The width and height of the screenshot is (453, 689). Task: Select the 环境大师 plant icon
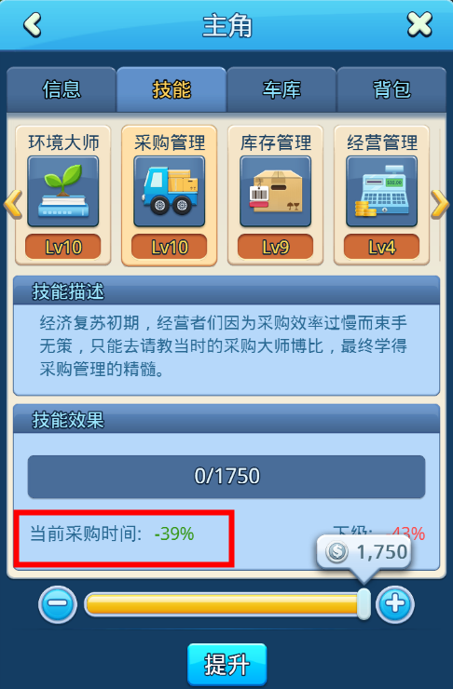[x=62, y=192]
